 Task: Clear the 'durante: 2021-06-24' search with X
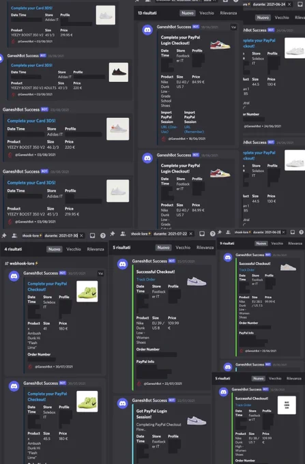(289, 4)
